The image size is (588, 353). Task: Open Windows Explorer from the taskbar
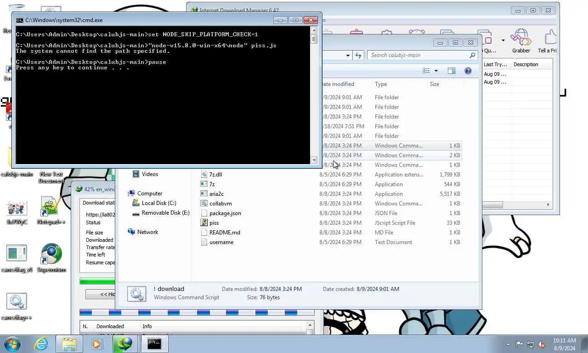coord(69,343)
